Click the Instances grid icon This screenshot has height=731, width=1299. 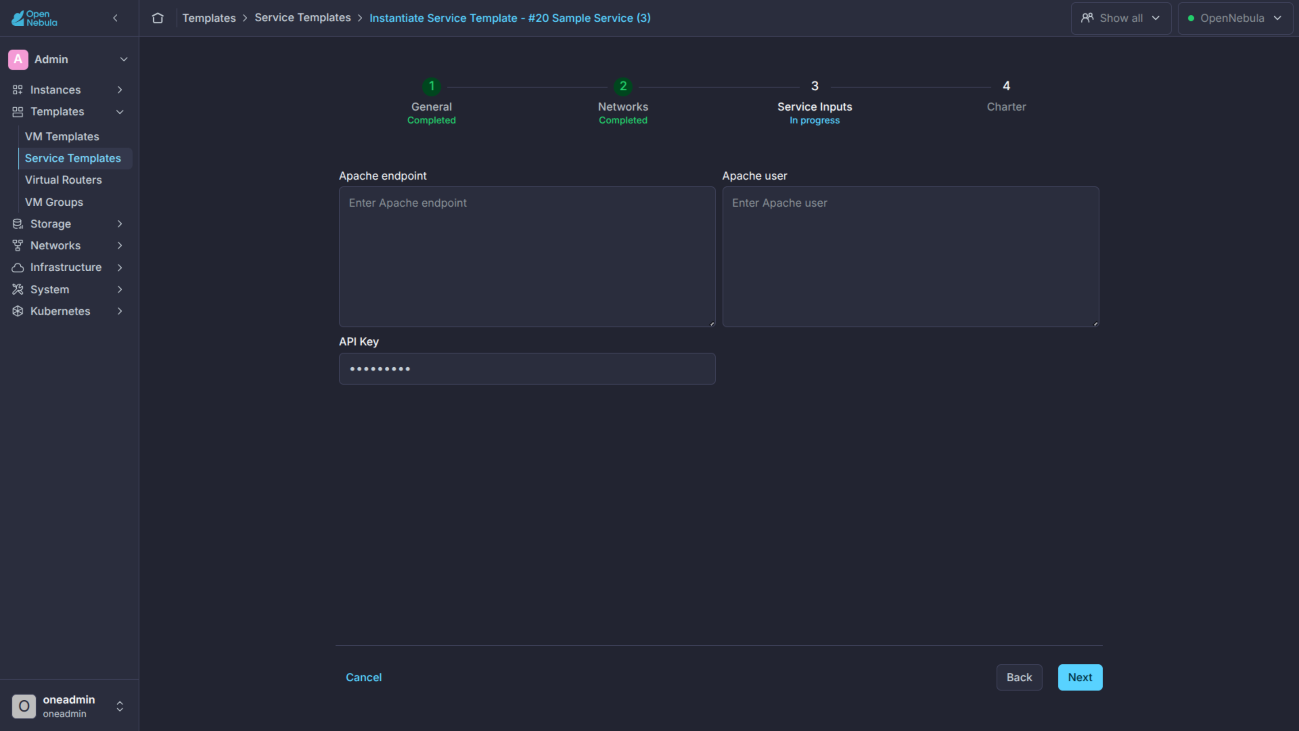tap(18, 90)
